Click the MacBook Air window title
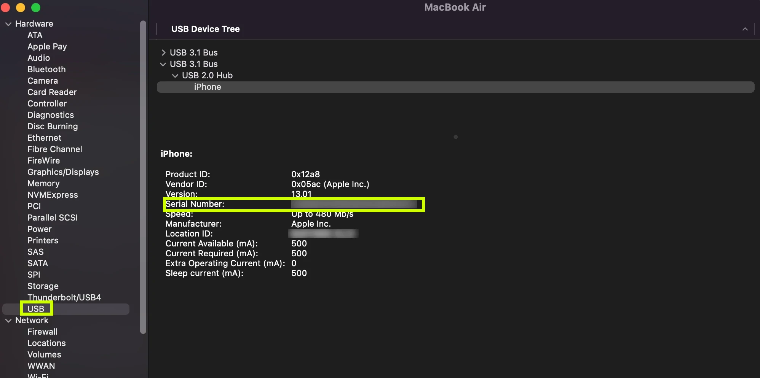Screen dimensions: 760x378 tap(455, 7)
